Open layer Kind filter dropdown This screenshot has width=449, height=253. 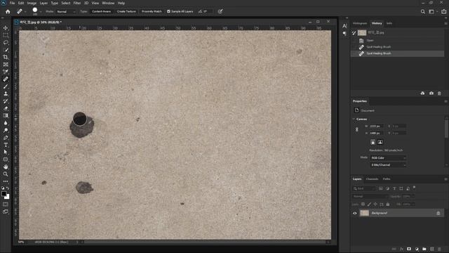pyautogui.click(x=364, y=188)
